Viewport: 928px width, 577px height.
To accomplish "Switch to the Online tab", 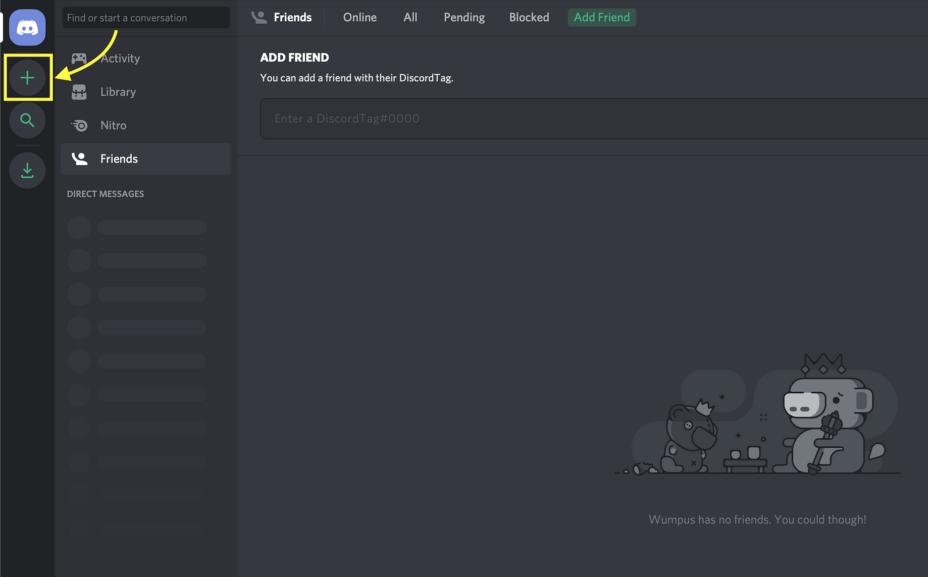I will [359, 17].
